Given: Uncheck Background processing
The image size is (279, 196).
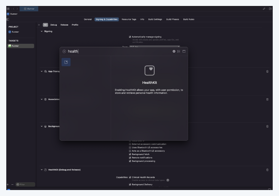Looking at the screenshot, I should pos(130,161).
